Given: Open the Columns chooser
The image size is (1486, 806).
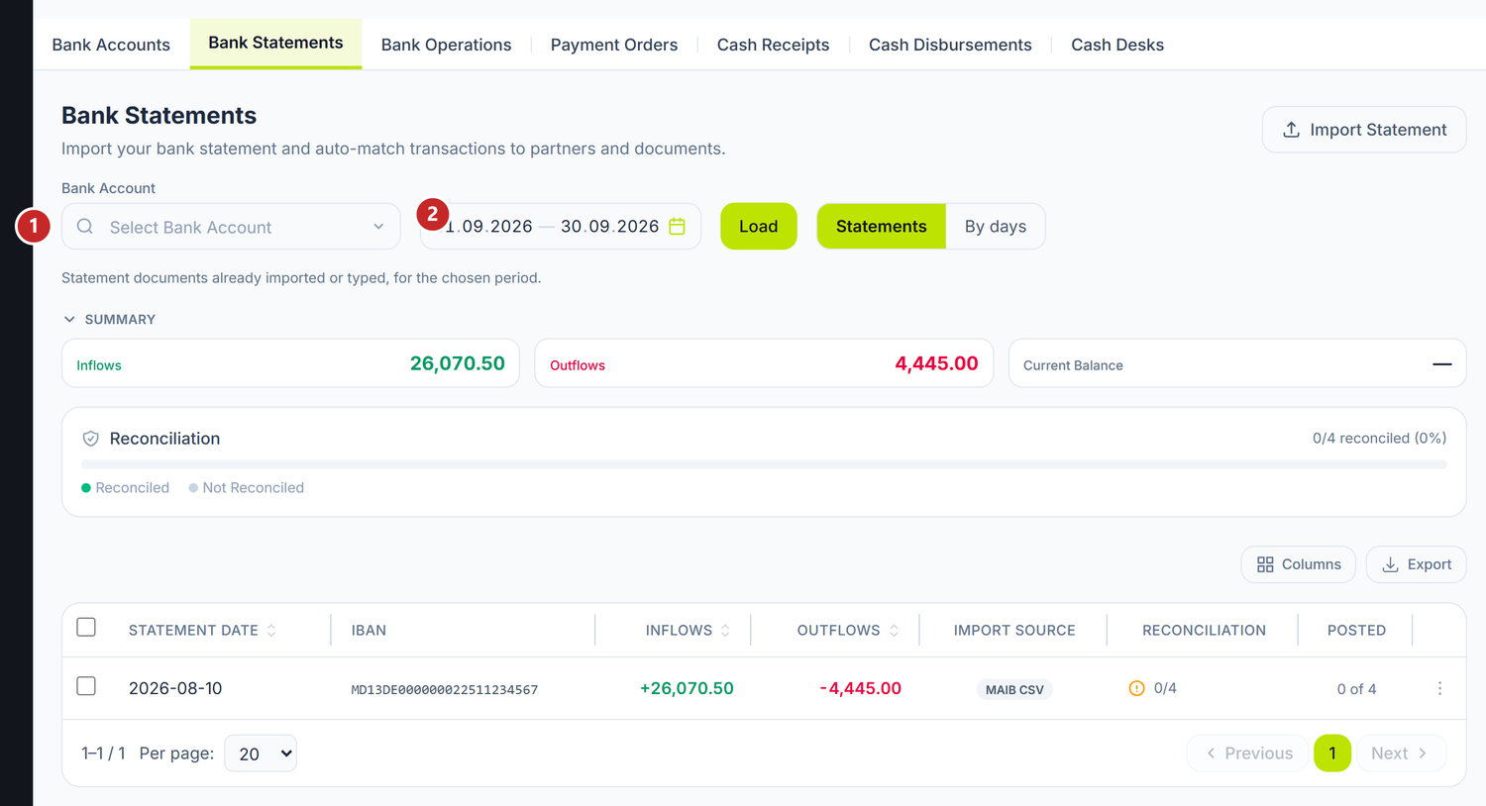Looking at the screenshot, I should tap(1298, 564).
